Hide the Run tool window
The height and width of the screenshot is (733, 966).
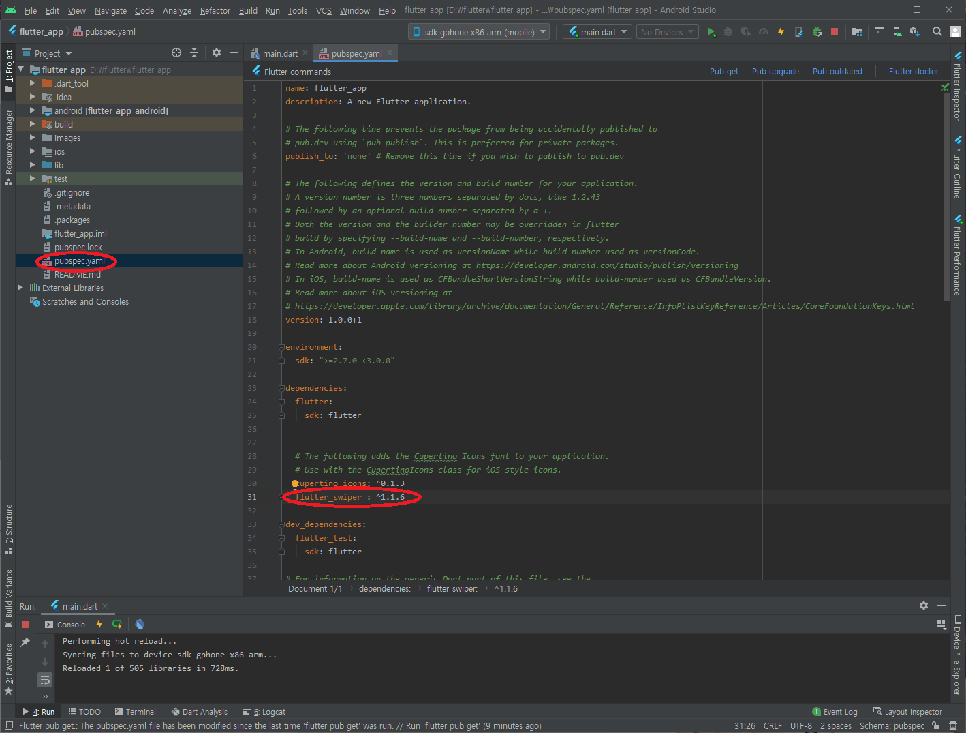point(941,605)
